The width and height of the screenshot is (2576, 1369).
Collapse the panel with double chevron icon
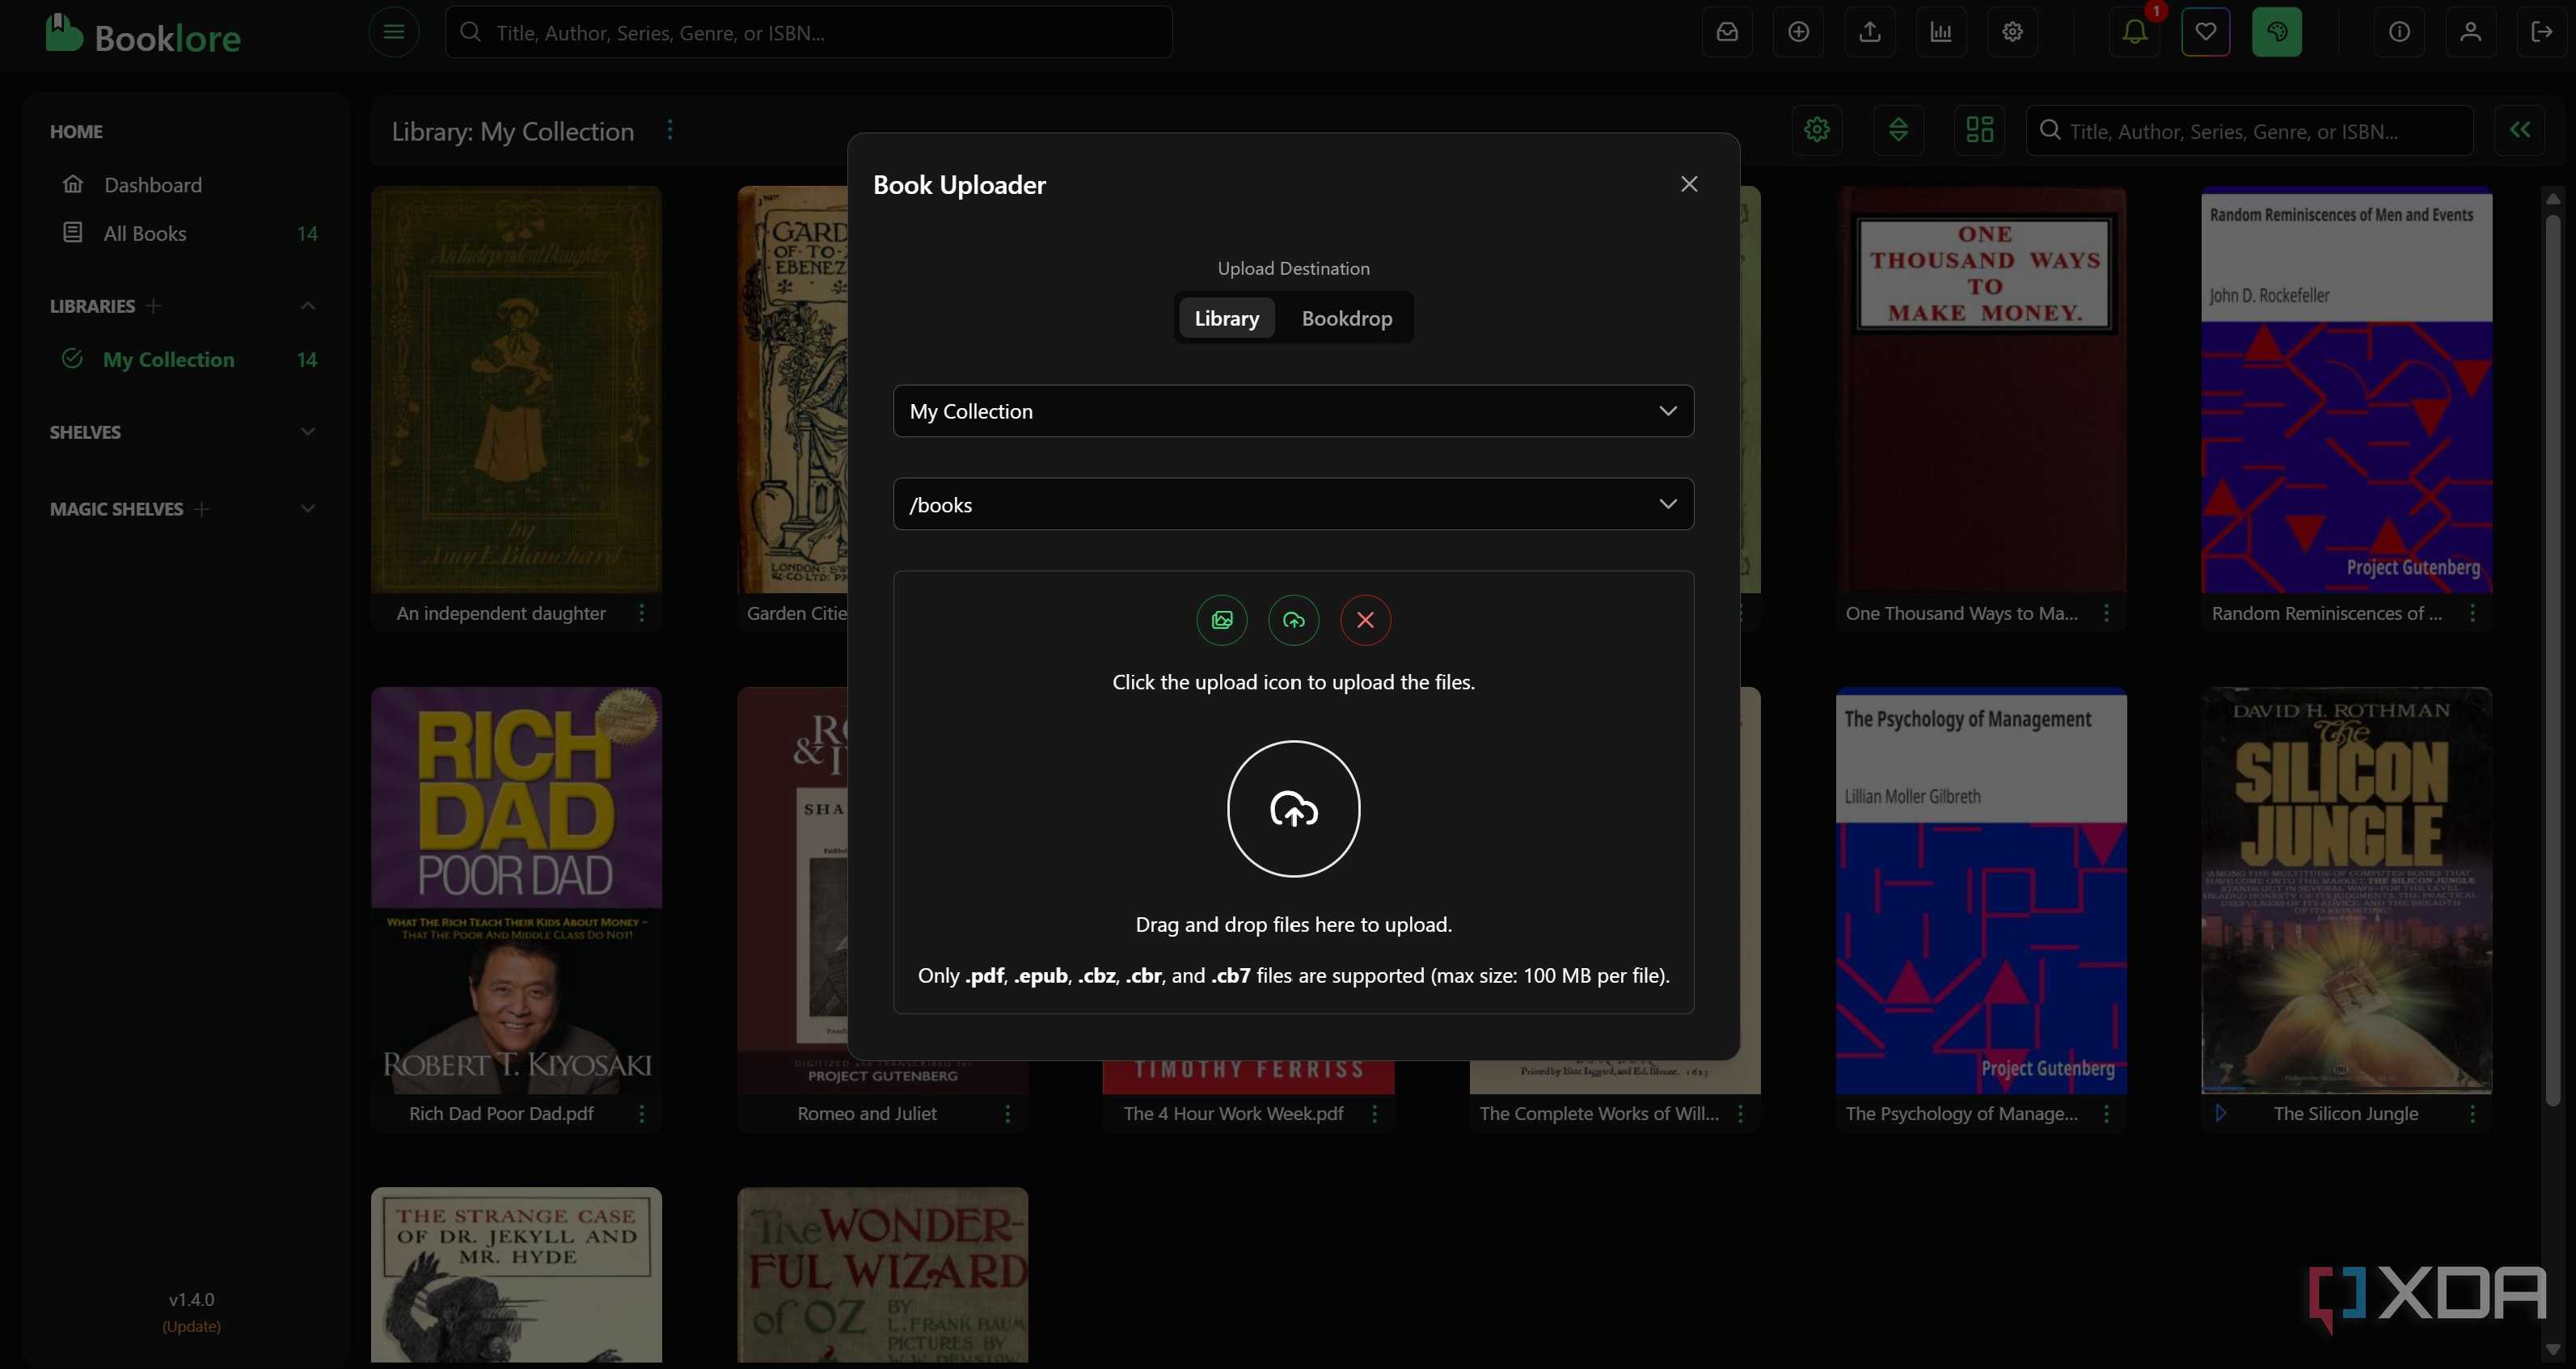coord(2519,130)
